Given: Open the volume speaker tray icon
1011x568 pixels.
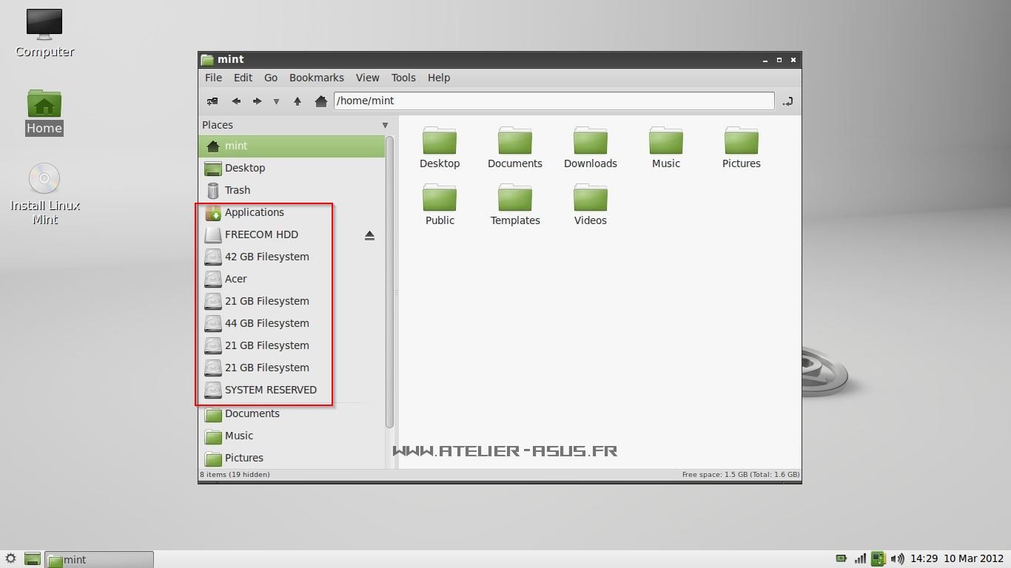Looking at the screenshot, I should pyautogui.click(x=898, y=559).
